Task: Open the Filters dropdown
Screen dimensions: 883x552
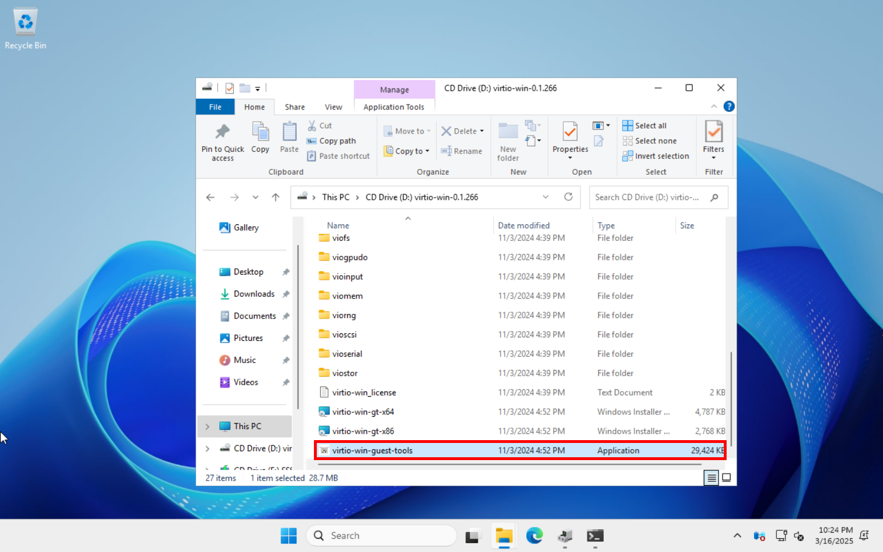Action: coord(713,141)
